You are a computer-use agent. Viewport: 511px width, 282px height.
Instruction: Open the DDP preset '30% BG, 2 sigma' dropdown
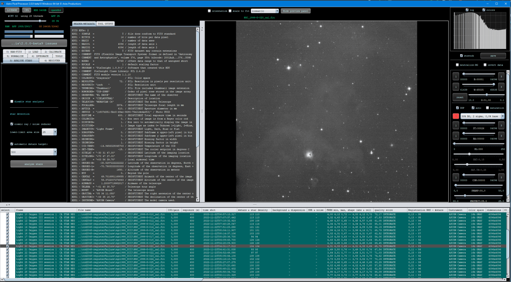pos(482,116)
